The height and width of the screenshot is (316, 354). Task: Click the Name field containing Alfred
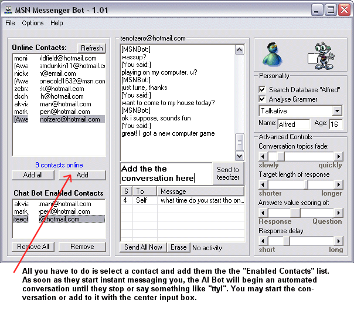tap(294, 124)
